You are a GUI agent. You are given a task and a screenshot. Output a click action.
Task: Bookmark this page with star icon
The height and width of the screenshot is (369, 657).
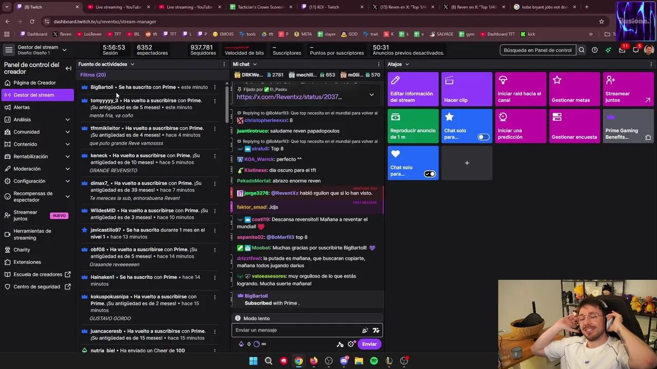click(602, 22)
